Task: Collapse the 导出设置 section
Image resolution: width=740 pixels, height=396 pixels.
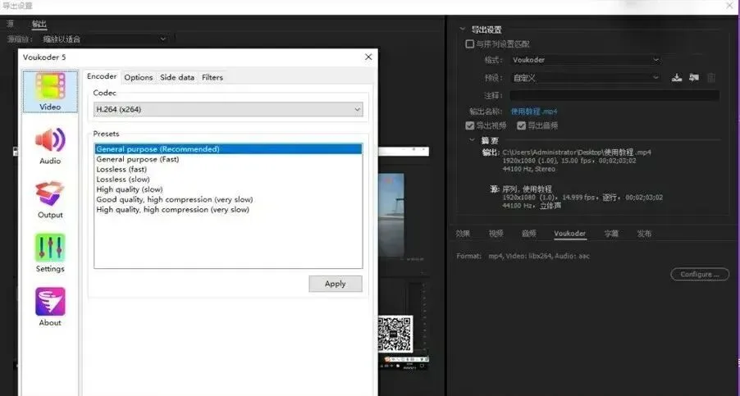Action: pyautogui.click(x=463, y=30)
